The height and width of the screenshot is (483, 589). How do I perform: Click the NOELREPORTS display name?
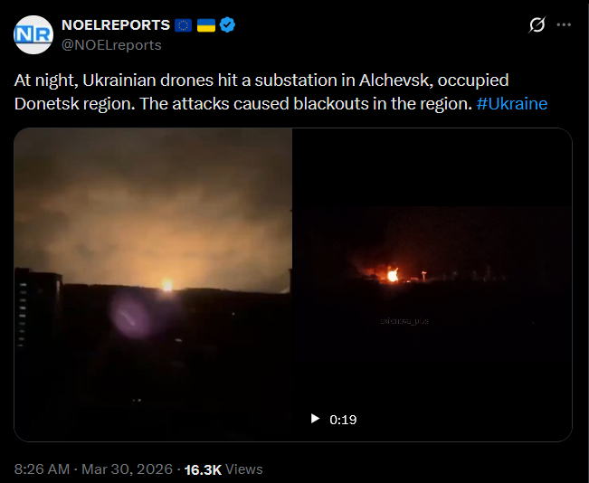[116, 25]
